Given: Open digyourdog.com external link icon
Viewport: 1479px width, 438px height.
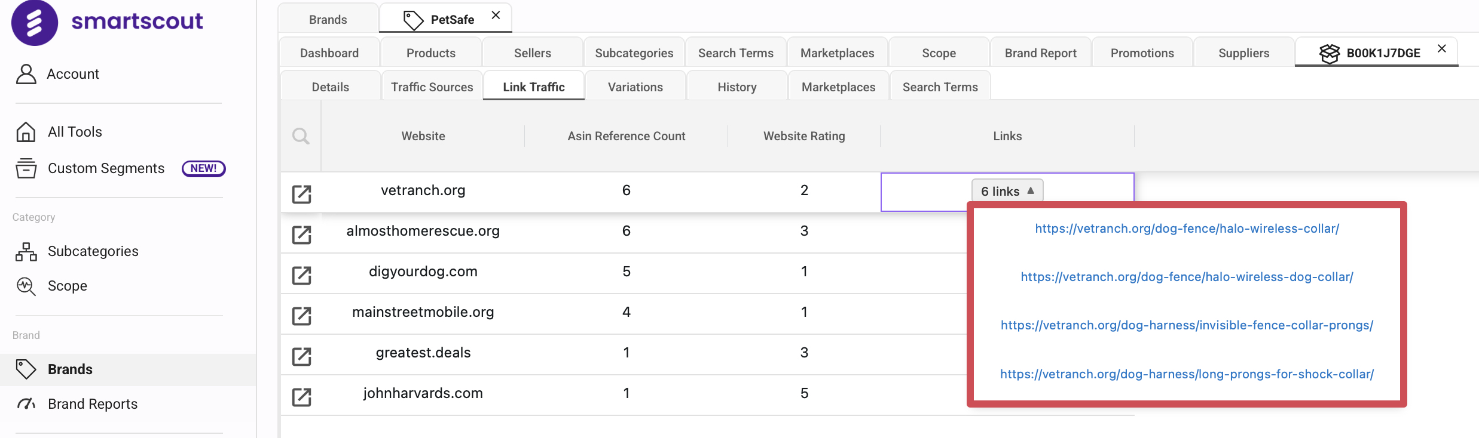Looking at the screenshot, I should coord(301,275).
